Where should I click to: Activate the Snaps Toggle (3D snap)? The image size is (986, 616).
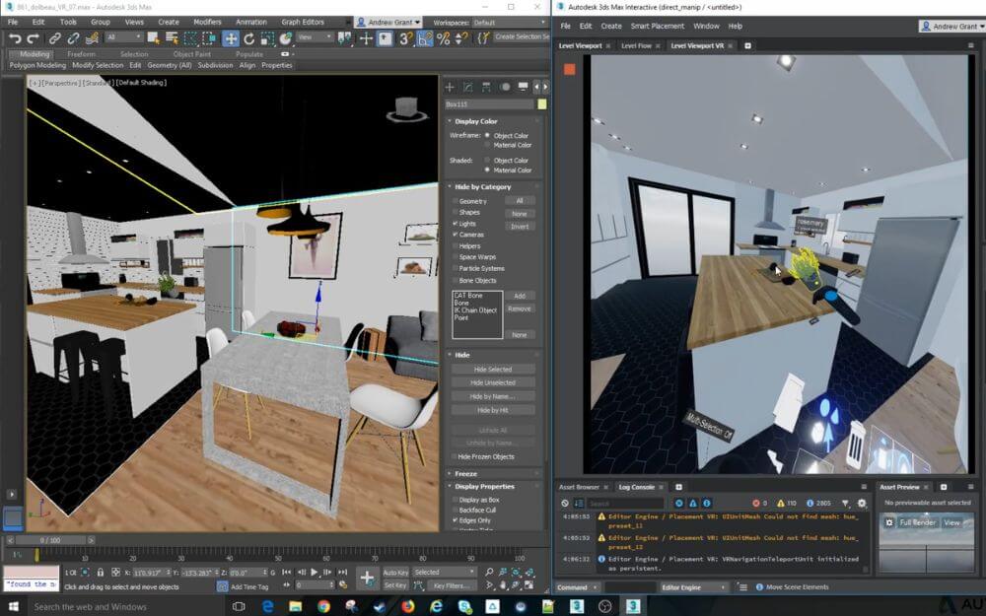tap(406, 38)
